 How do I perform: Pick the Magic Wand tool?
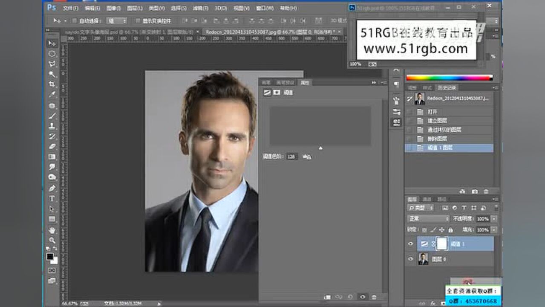tap(52, 74)
